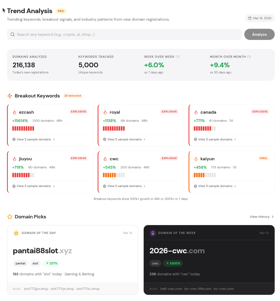Image resolution: width=280 pixels, height=301 pixels.
Task: Click the ribbon icon for Domain of the Week
Action: pos(153,233)
